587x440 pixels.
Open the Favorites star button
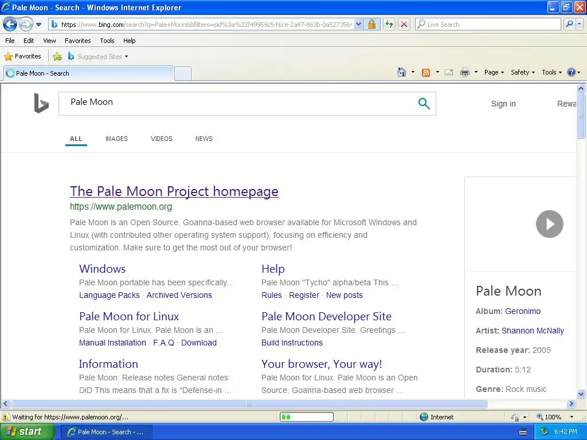click(x=22, y=56)
